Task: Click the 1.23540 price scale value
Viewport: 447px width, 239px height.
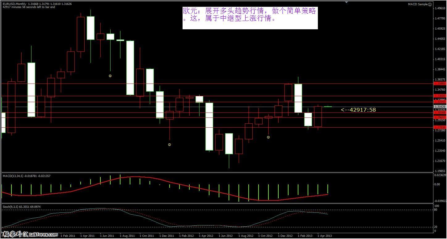Action: [x=440, y=151]
